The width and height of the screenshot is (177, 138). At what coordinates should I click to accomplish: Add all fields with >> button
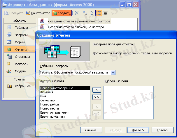[x=97, y=97]
